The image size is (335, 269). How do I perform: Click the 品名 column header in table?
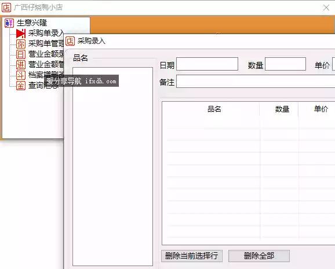click(214, 109)
